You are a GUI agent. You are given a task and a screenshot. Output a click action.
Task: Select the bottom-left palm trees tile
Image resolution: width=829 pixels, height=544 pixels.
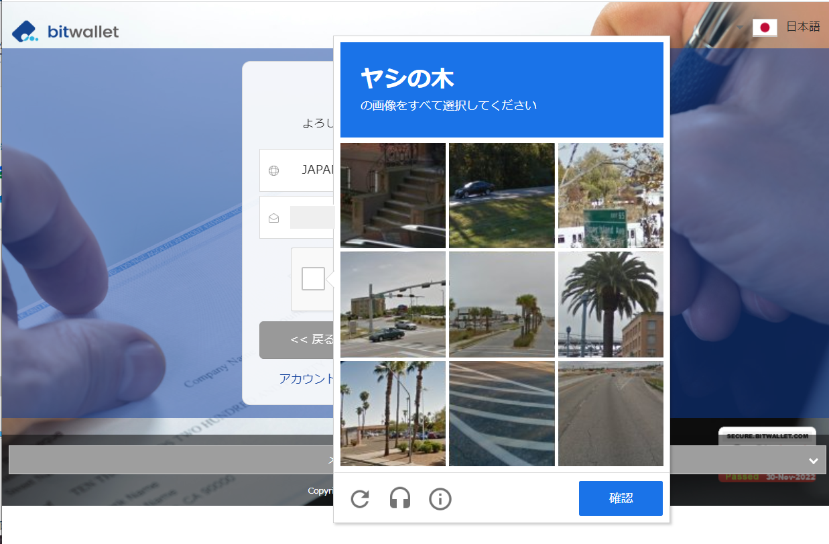click(393, 413)
